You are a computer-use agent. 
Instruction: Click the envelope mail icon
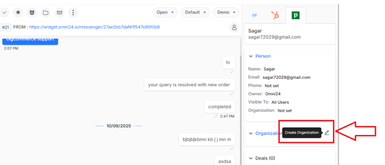59,13
